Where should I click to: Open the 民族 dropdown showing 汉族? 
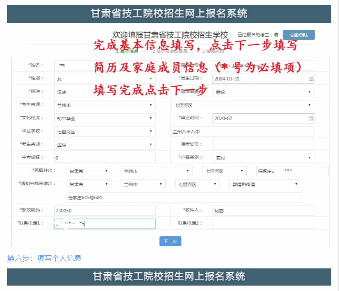pyautogui.click(x=104, y=92)
